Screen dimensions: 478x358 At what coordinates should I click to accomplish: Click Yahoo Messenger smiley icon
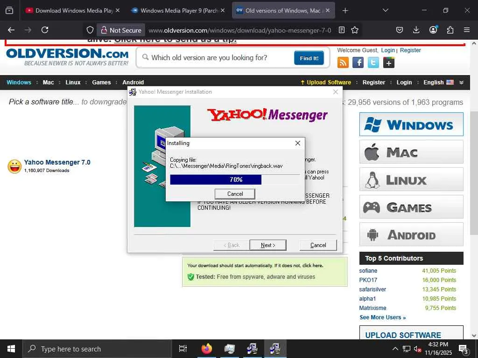(x=14, y=166)
